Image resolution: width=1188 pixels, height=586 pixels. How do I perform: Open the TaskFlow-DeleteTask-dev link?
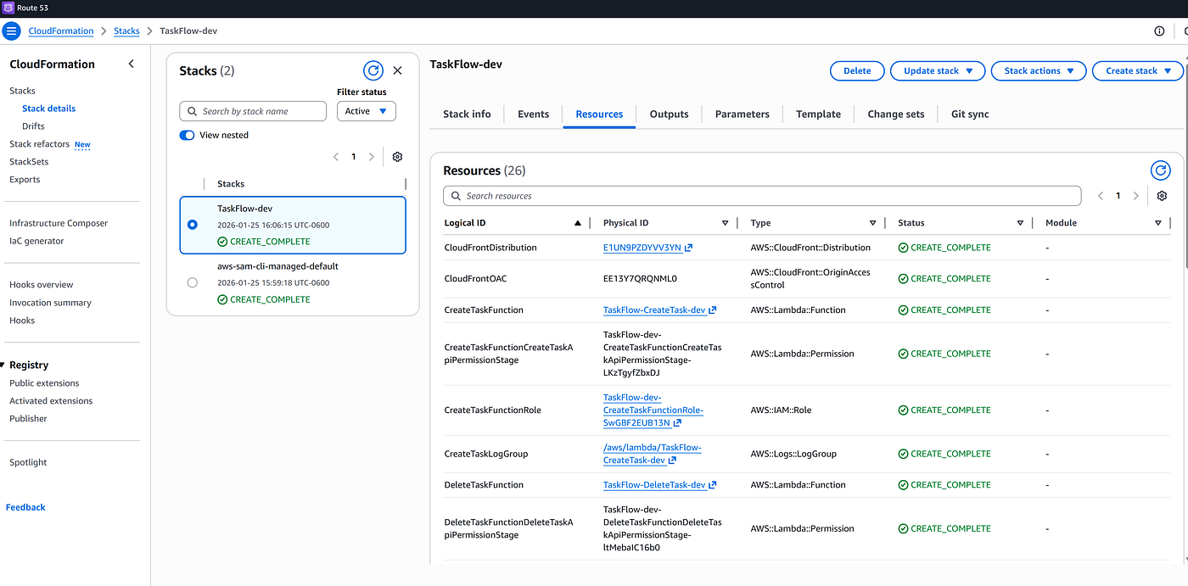pyautogui.click(x=654, y=485)
